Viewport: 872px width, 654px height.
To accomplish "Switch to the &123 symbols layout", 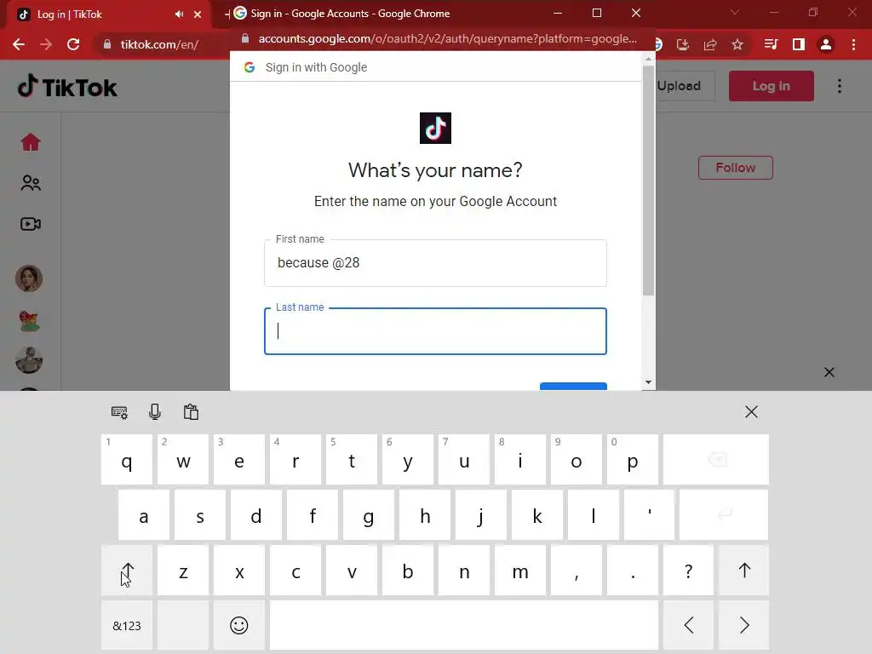I will (x=127, y=625).
